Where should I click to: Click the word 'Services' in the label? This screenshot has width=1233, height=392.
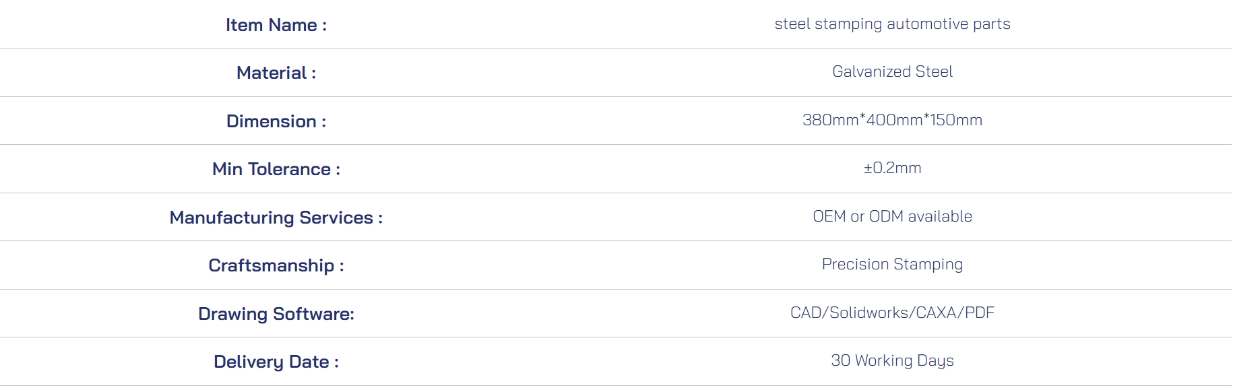pos(336,218)
